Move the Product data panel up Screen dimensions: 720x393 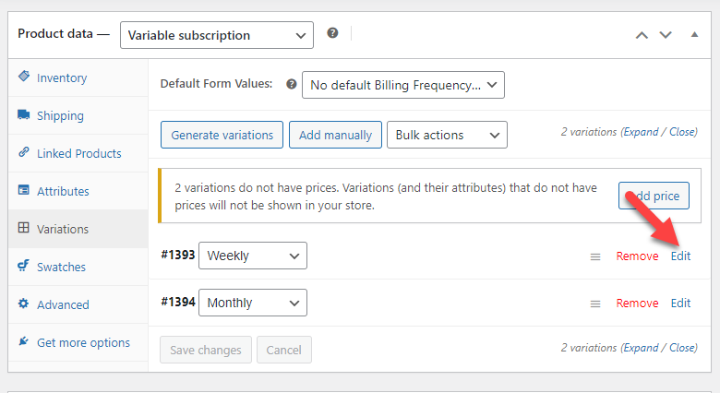[x=642, y=34]
